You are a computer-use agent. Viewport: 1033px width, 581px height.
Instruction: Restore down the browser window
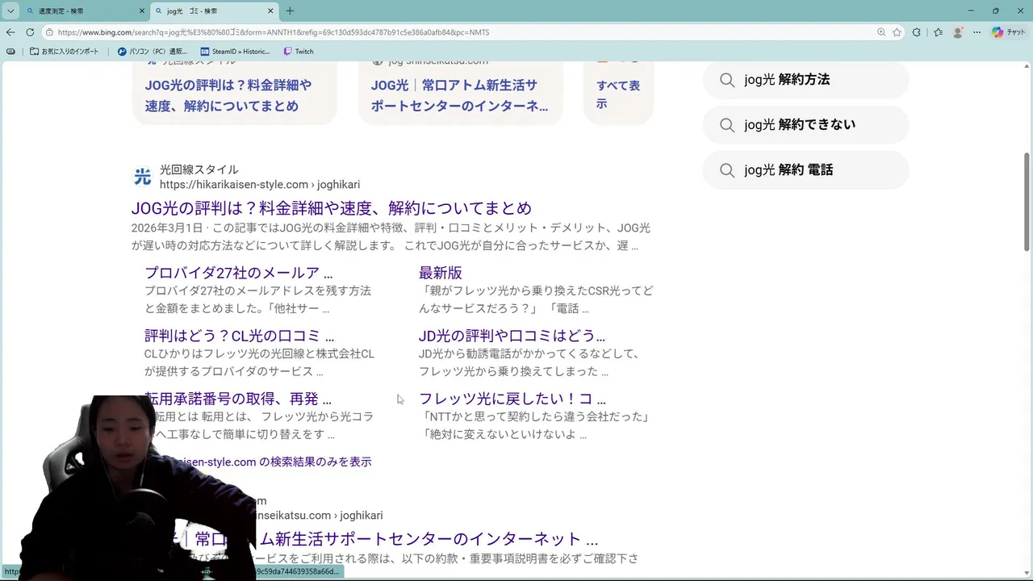point(995,10)
